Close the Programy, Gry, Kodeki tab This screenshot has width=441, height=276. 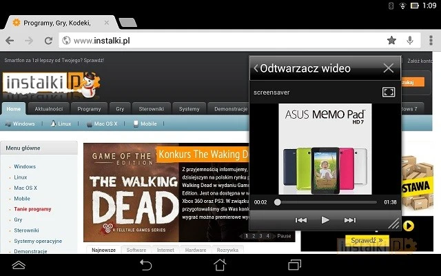click(x=107, y=23)
